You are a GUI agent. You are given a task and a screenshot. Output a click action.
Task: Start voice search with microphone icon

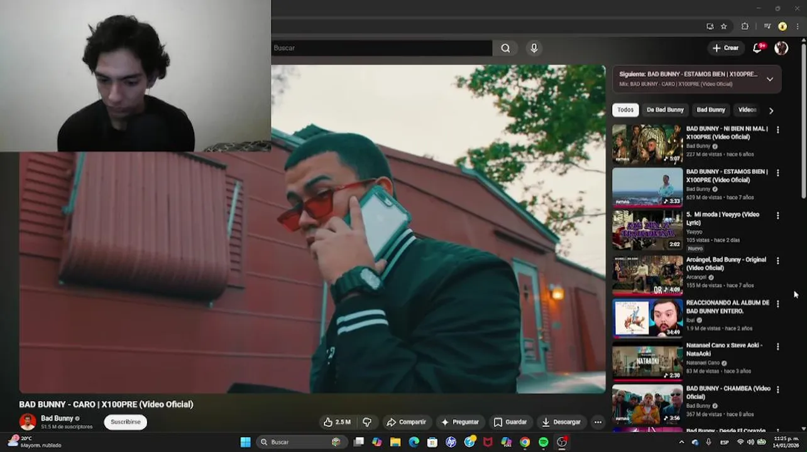pos(534,48)
